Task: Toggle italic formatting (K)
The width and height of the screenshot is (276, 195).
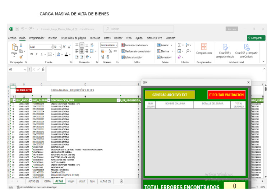Action: (36, 55)
